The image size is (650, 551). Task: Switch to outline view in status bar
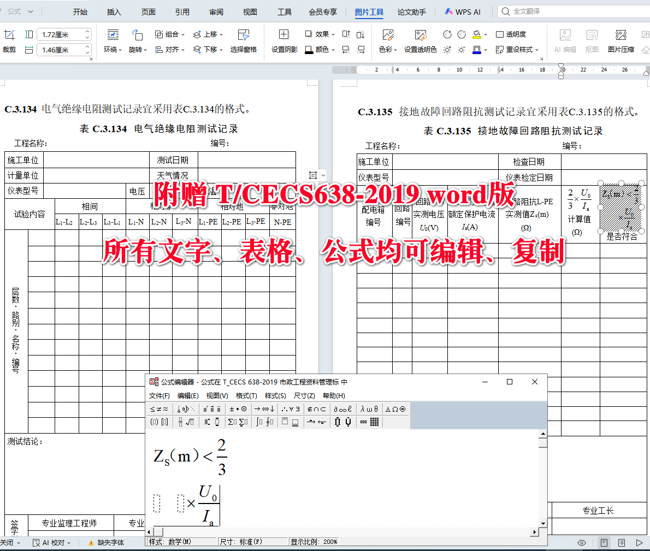coord(622,543)
